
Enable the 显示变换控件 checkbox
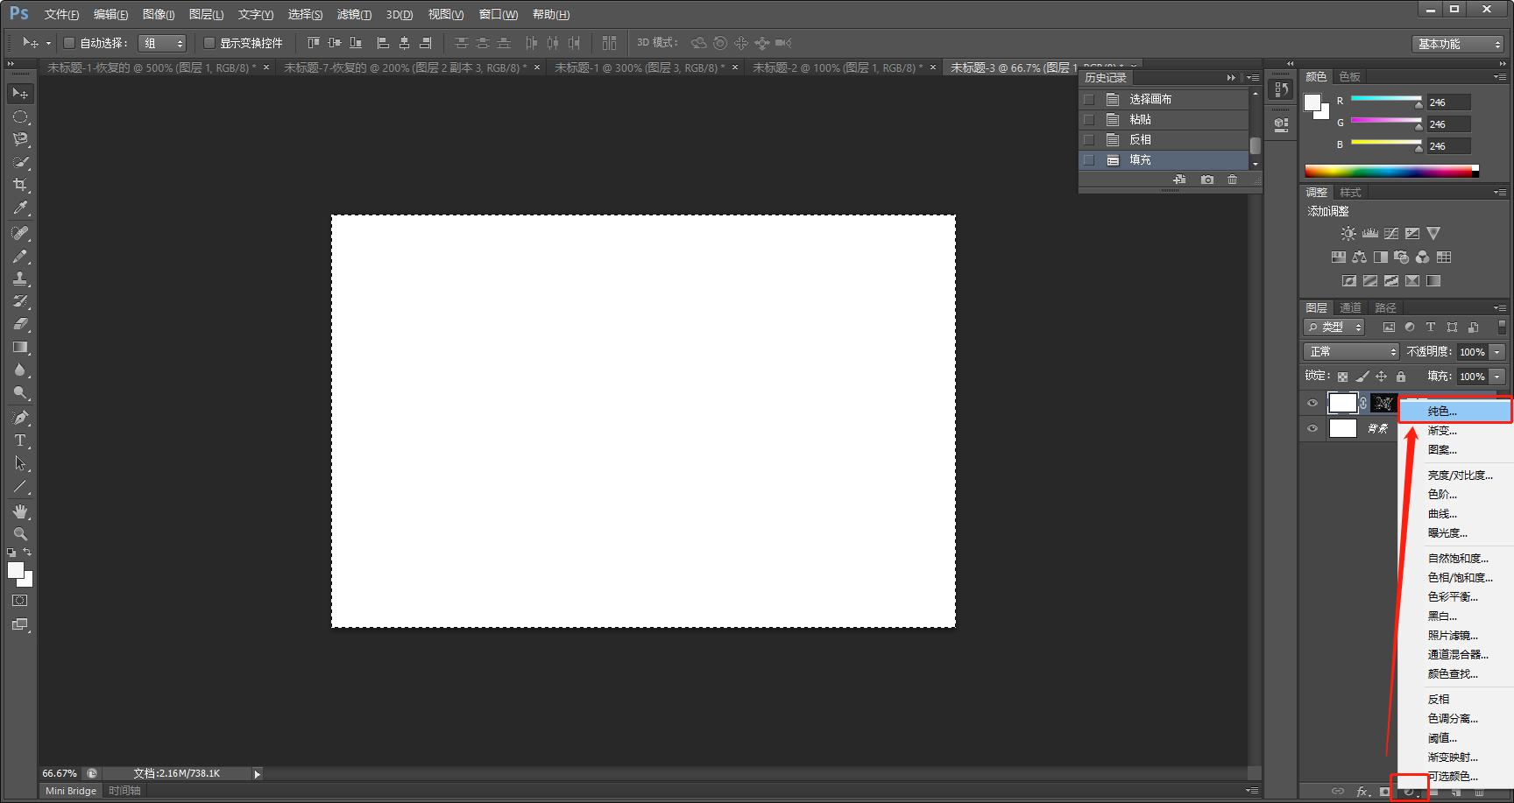[x=209, y=43]
